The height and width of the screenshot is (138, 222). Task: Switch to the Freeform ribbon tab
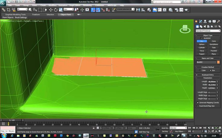click(36, 14)
